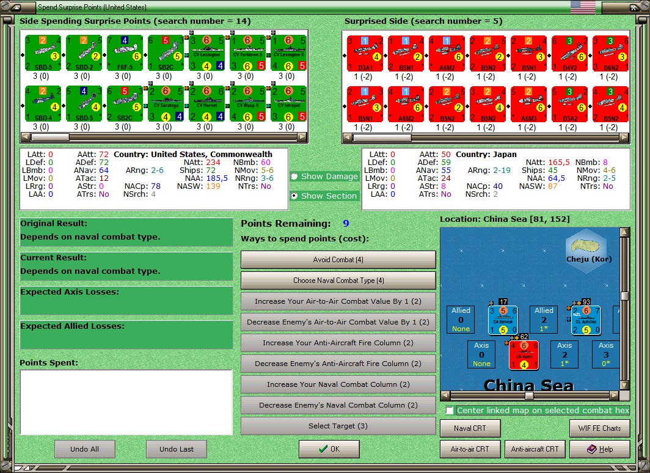The height and width of the screenshot is (473, 650).
Task: Click Choose Naval Combat Type (4)
Action: tap(338, 280)
